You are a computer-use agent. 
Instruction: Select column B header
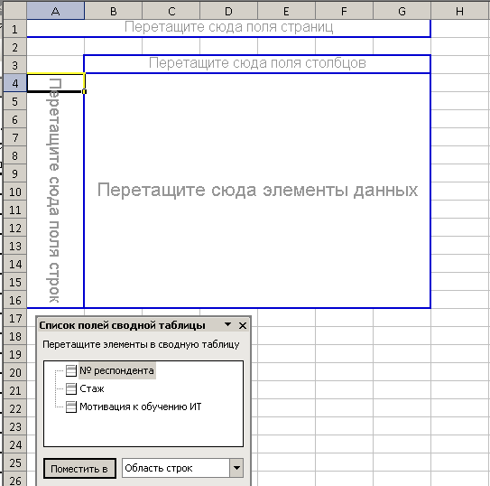click(113, 11)
